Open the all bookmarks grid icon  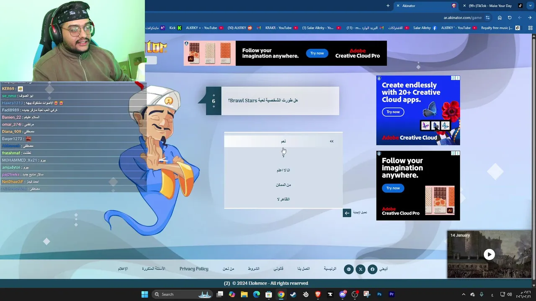pos(530,28)
